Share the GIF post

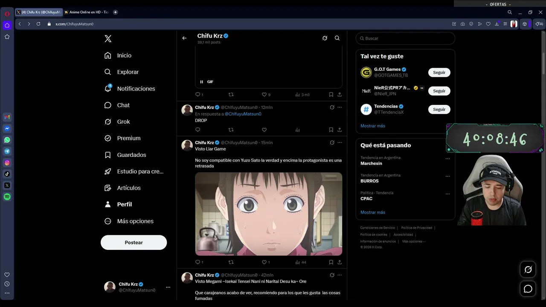pos(340,95)
